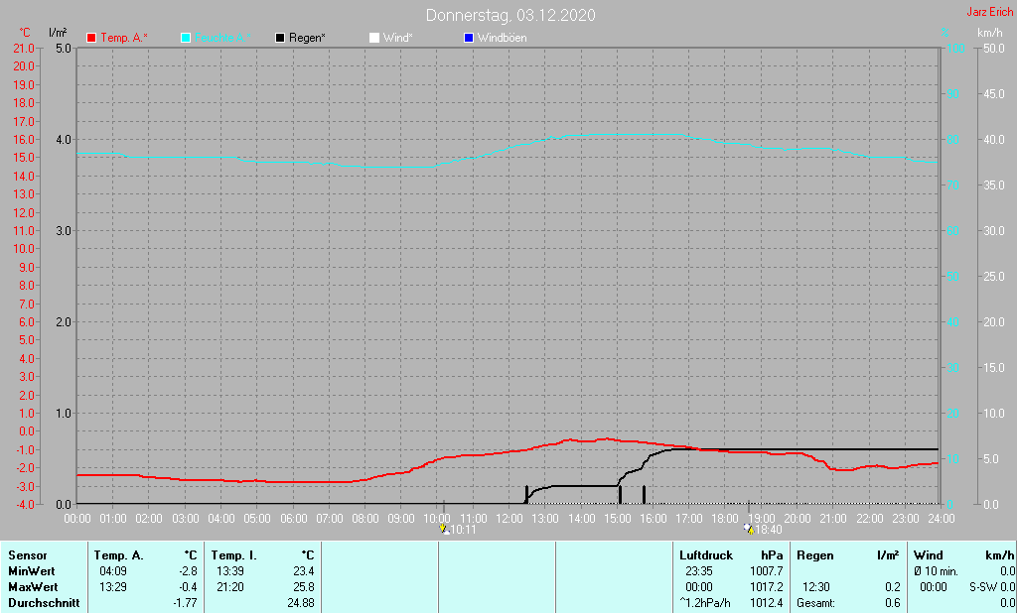Click the 'Luftdruck' column header
1017x613 pixels.
click(x=706, y=555)
